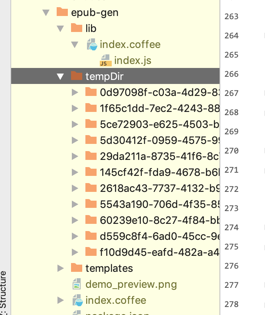Click the folder icon of 29da211a-8735-41f6
Screen dimensions: 265x315
91,156
